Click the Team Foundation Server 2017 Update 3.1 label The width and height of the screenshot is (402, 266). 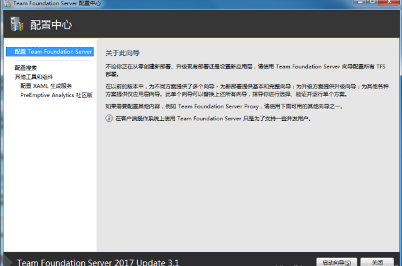98,261
